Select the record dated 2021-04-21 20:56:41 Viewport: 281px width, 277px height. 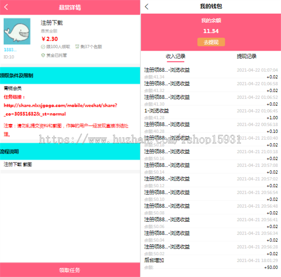tap(211, 223)
